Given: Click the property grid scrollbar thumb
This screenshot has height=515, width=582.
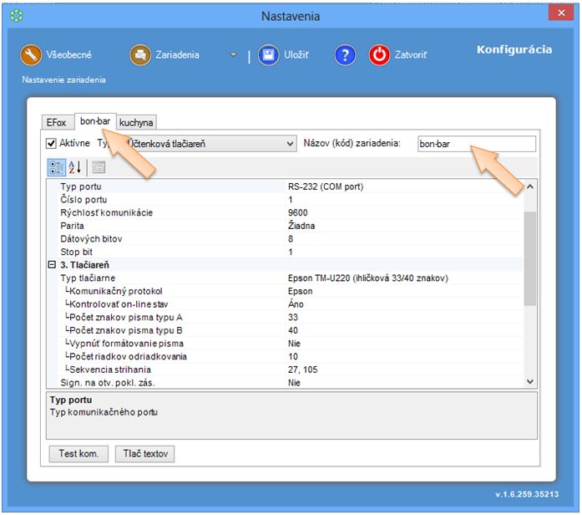Looking at the screenshot, I should coord(530,258).
